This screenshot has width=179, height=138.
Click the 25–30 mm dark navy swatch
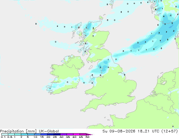[57, 134]
